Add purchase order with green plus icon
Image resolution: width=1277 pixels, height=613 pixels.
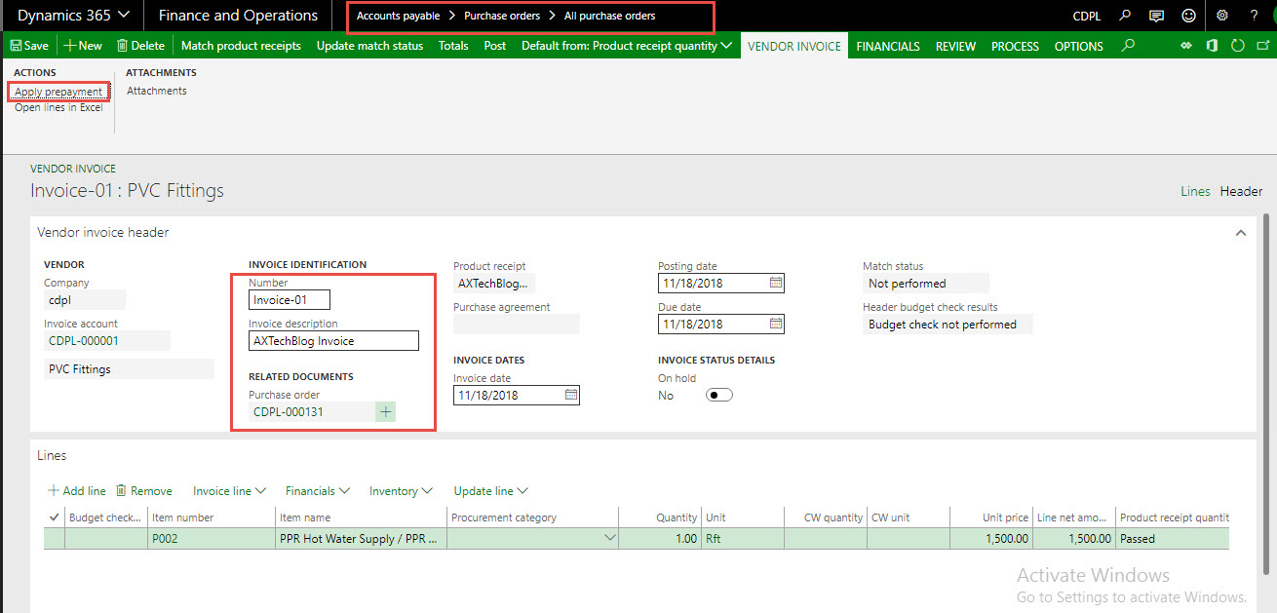386,412
